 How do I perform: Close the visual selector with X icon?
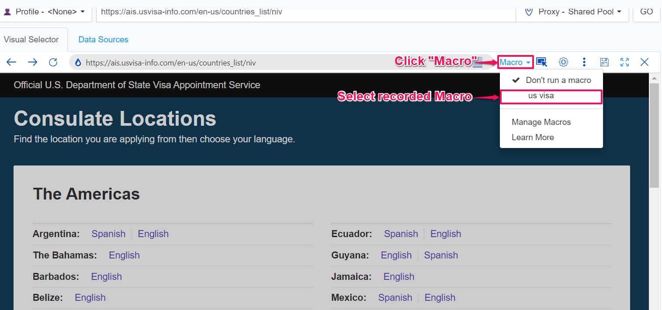coord(645,62)
